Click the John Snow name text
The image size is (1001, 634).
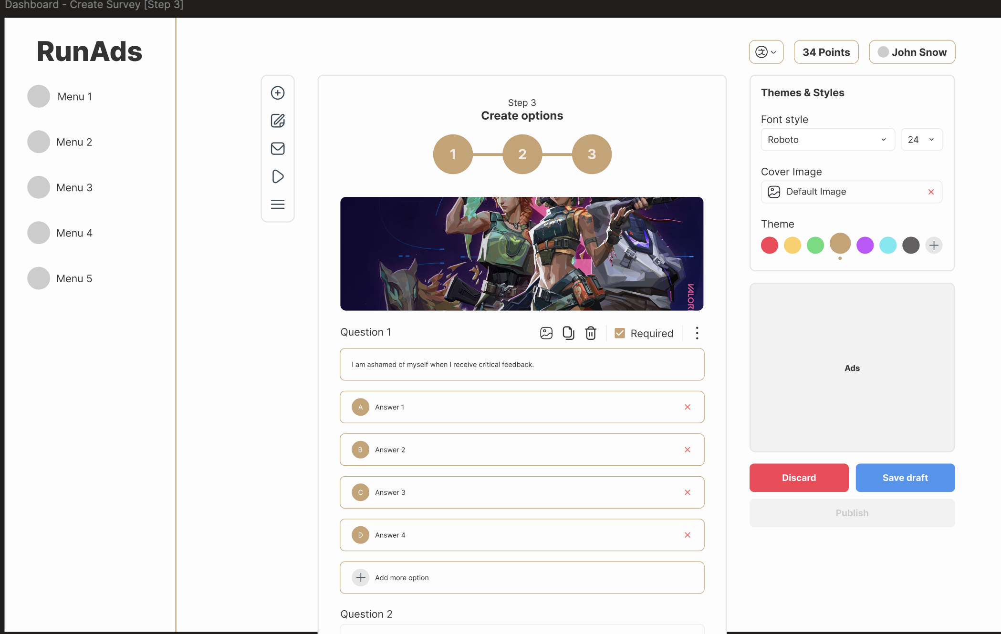tap(919, 52)
